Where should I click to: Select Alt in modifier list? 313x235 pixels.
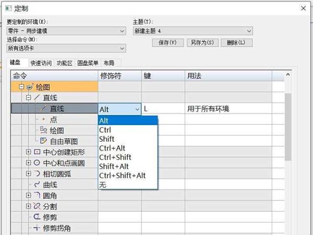pos(128,120)
